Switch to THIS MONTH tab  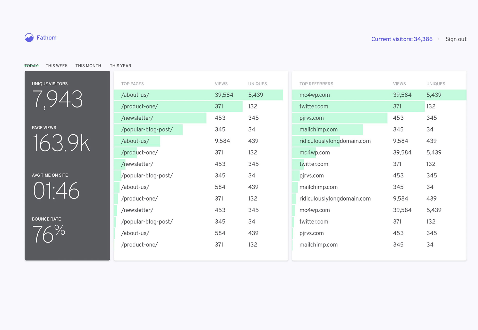(x=88, y=66)
